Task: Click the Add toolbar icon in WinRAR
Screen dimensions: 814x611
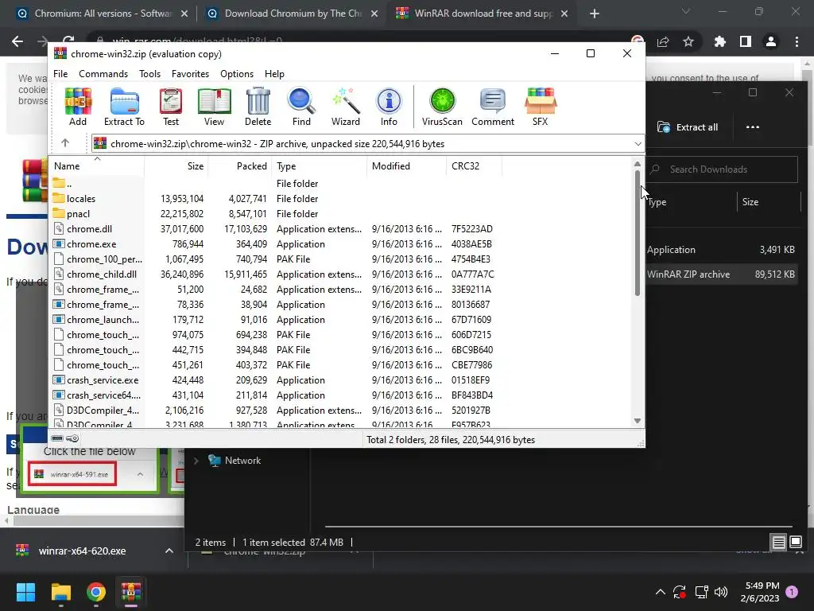Action: (78, 107)
